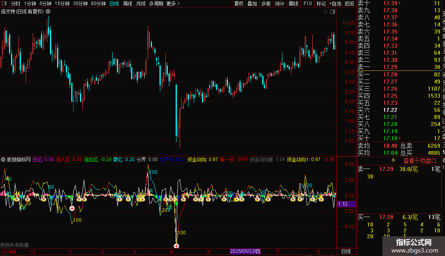Click 总买 total value 4885
The width and height of the screenshot is (445, 256).
[434, 153]
